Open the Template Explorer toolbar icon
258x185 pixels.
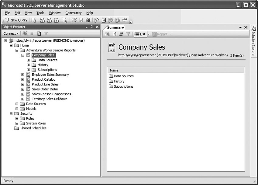click(118, 20)
